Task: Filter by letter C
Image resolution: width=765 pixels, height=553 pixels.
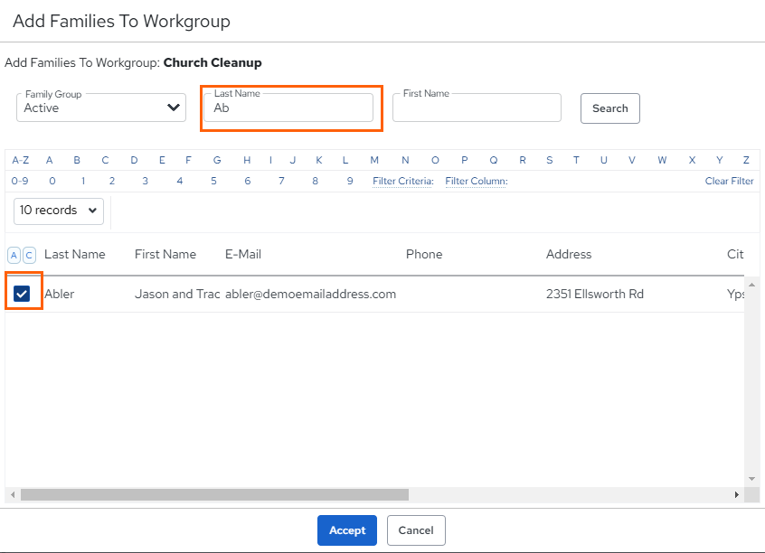Action: [105, 160]
